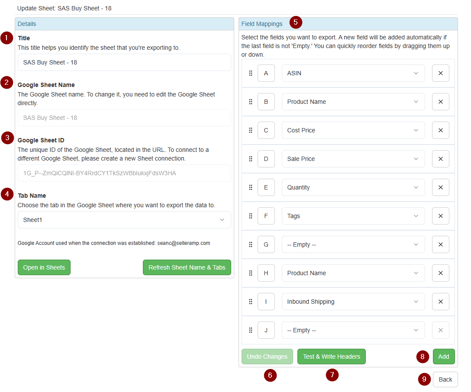This screenshot has height=392, width=471.
Task: Click the Open in Sheets button
Action: (44, 267)
